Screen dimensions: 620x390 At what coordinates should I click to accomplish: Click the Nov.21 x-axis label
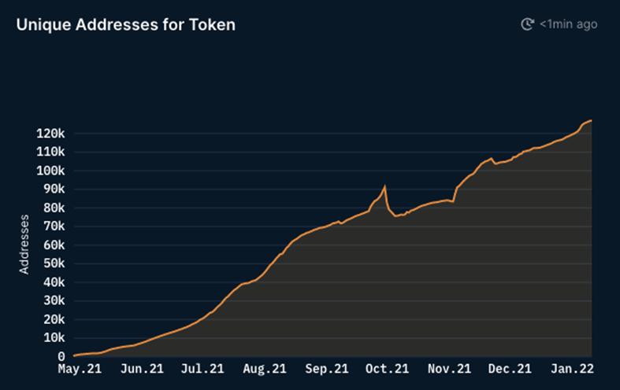click(448, 368)
